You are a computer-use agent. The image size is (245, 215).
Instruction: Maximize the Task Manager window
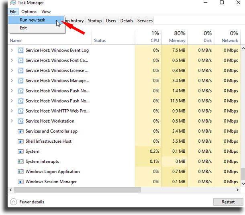222,2
